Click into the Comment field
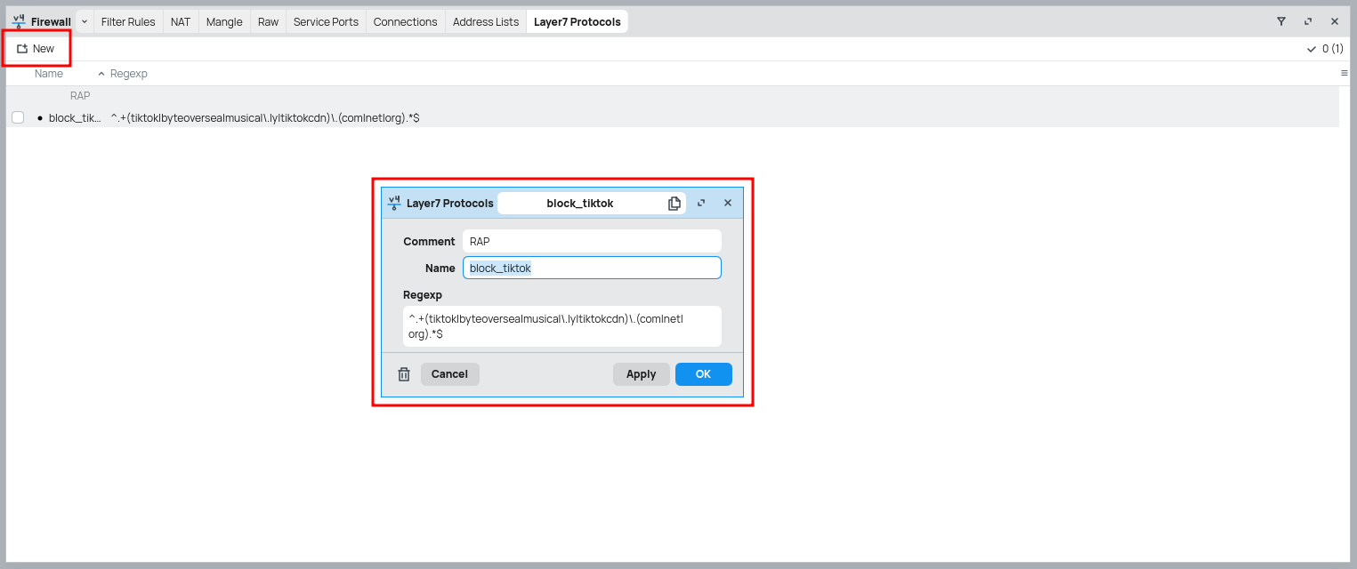The height and width of the screenshot is (569, 1357). pos(592,241)
